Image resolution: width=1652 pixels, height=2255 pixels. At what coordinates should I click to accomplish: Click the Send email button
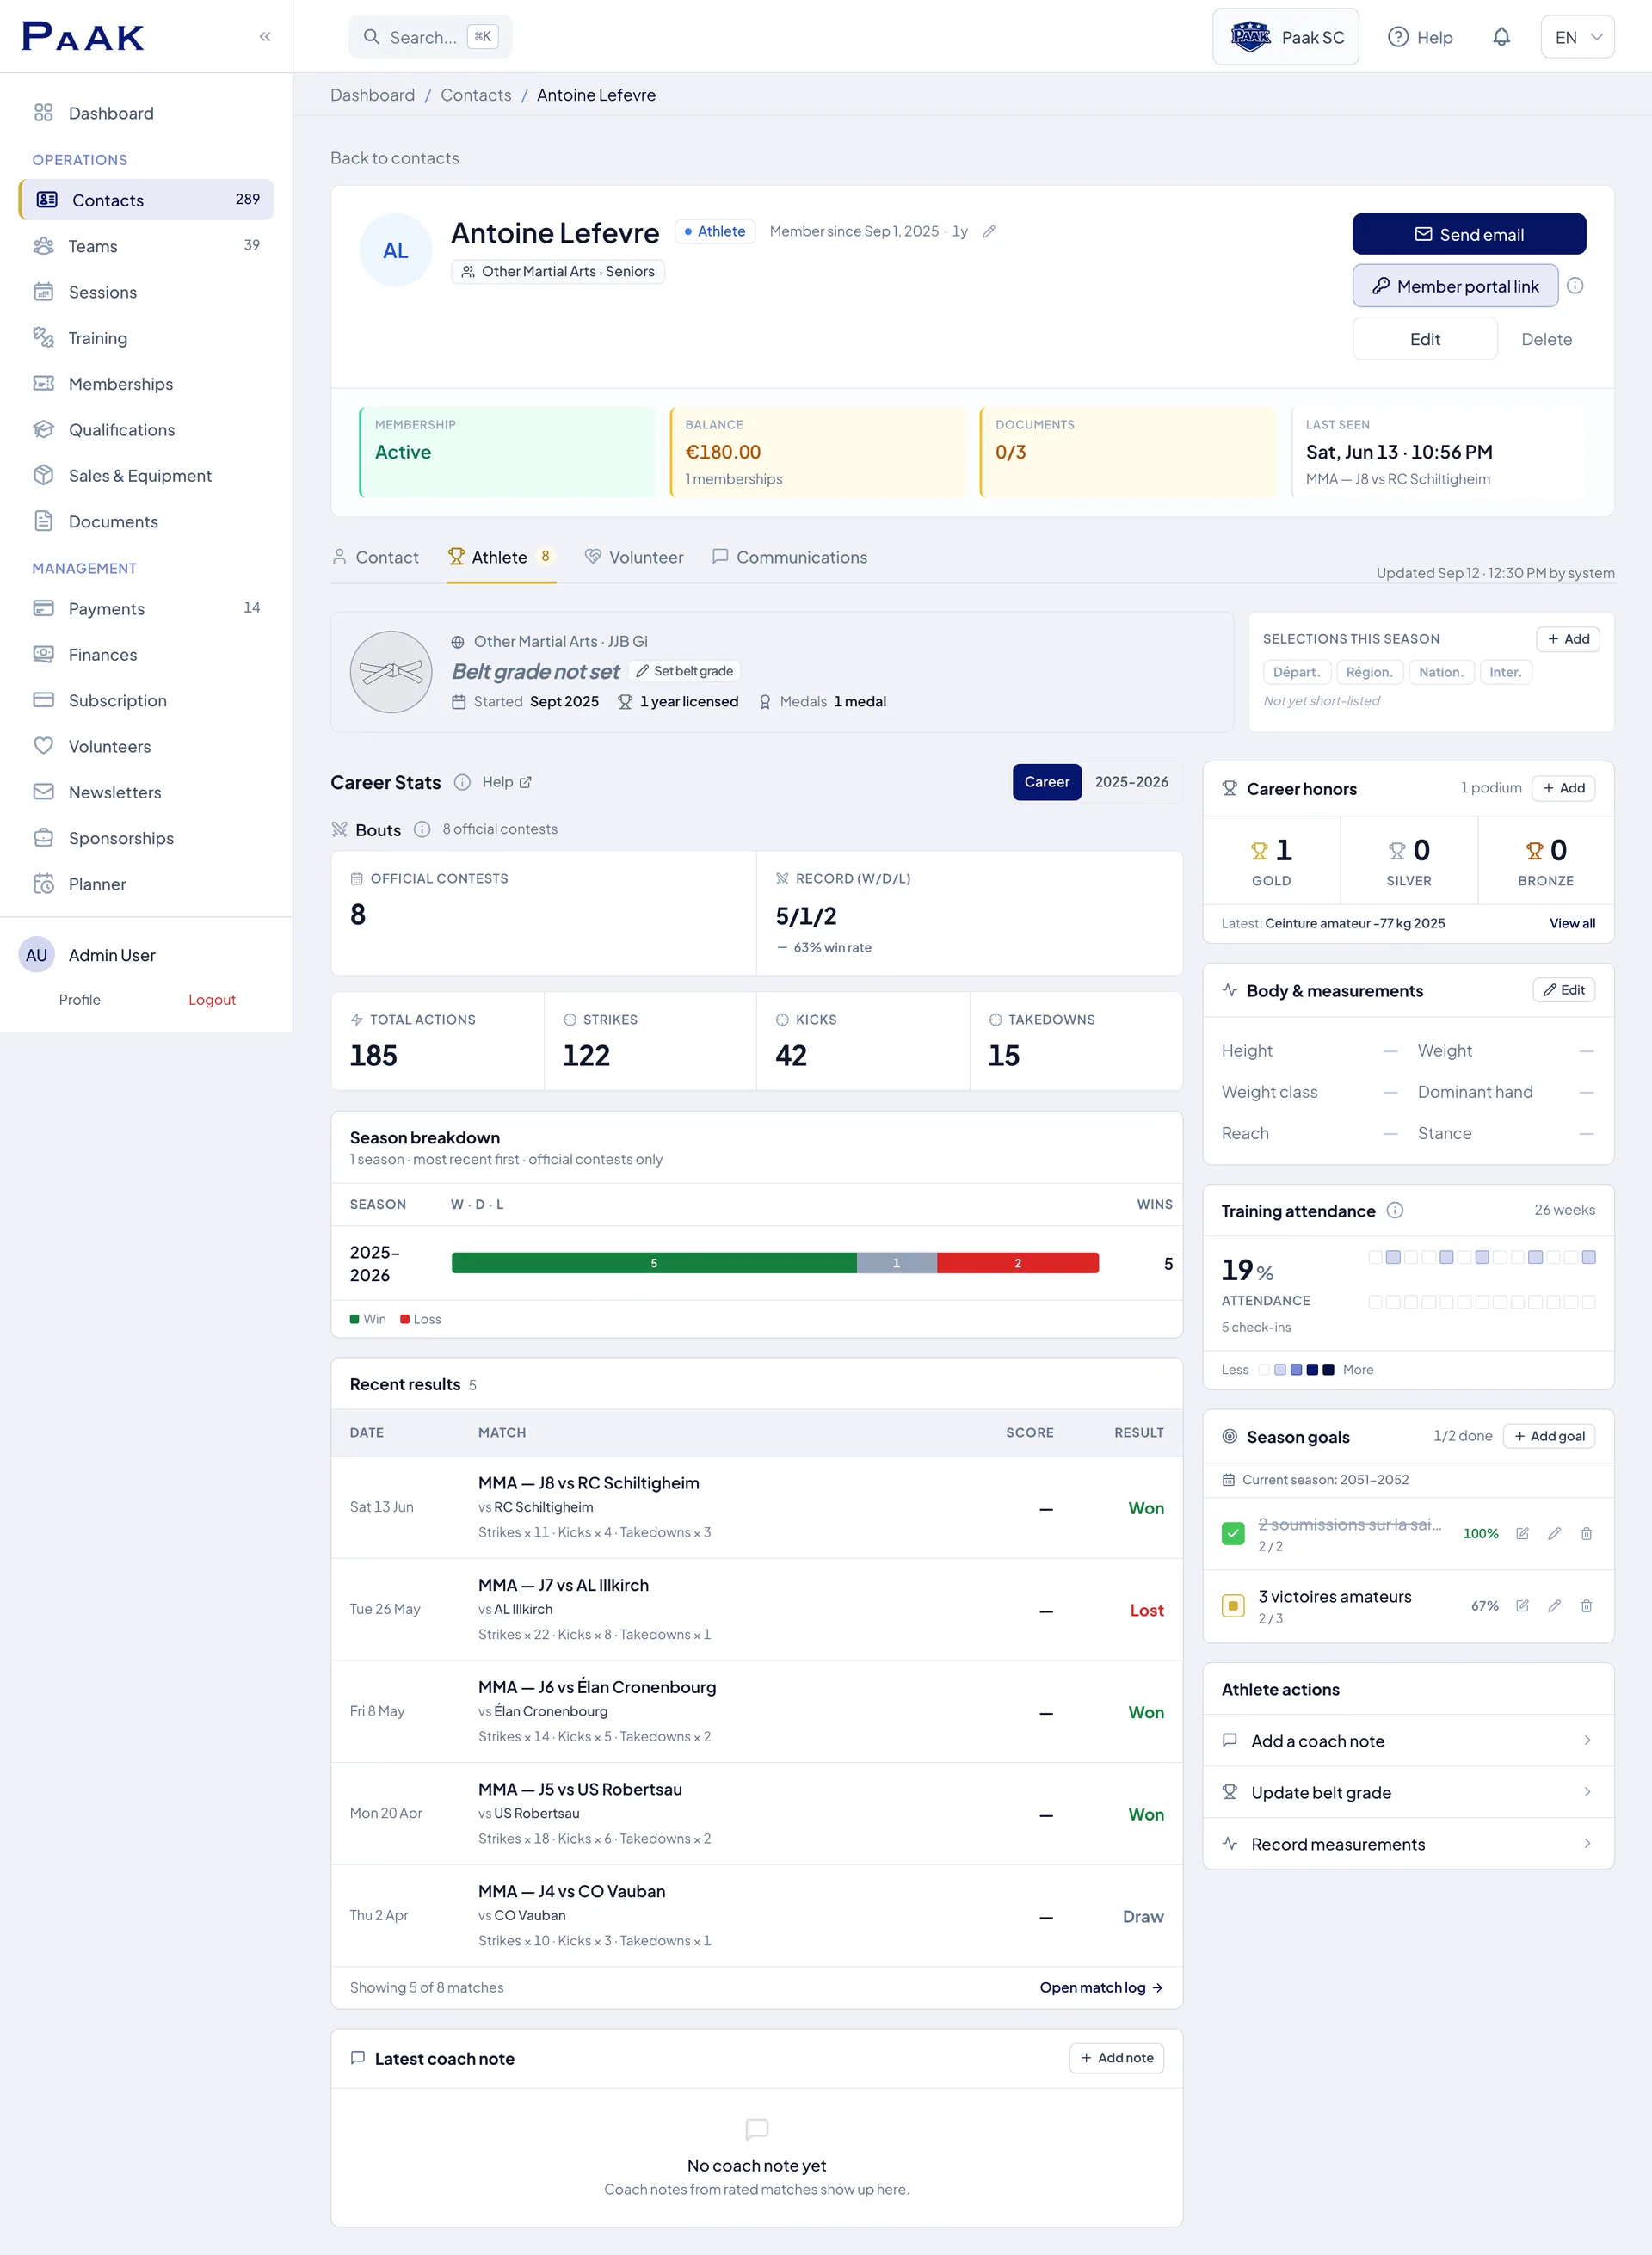[1469, 234]
